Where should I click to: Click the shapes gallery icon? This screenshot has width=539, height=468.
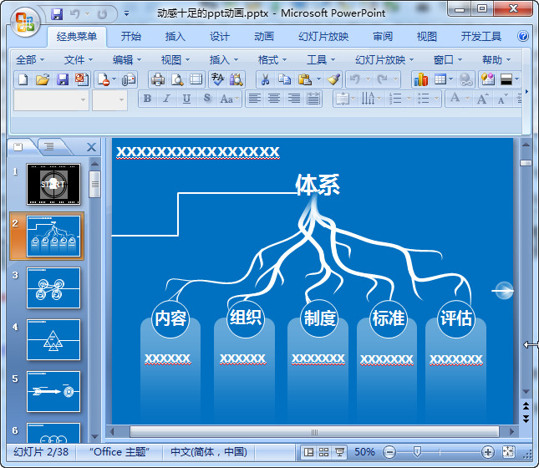(x=488, y=79)
